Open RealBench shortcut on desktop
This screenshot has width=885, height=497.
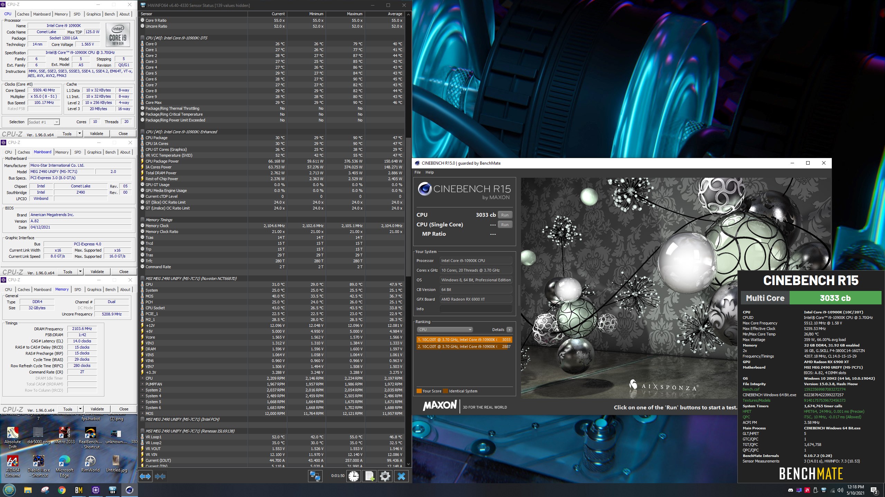click(90, 438)
